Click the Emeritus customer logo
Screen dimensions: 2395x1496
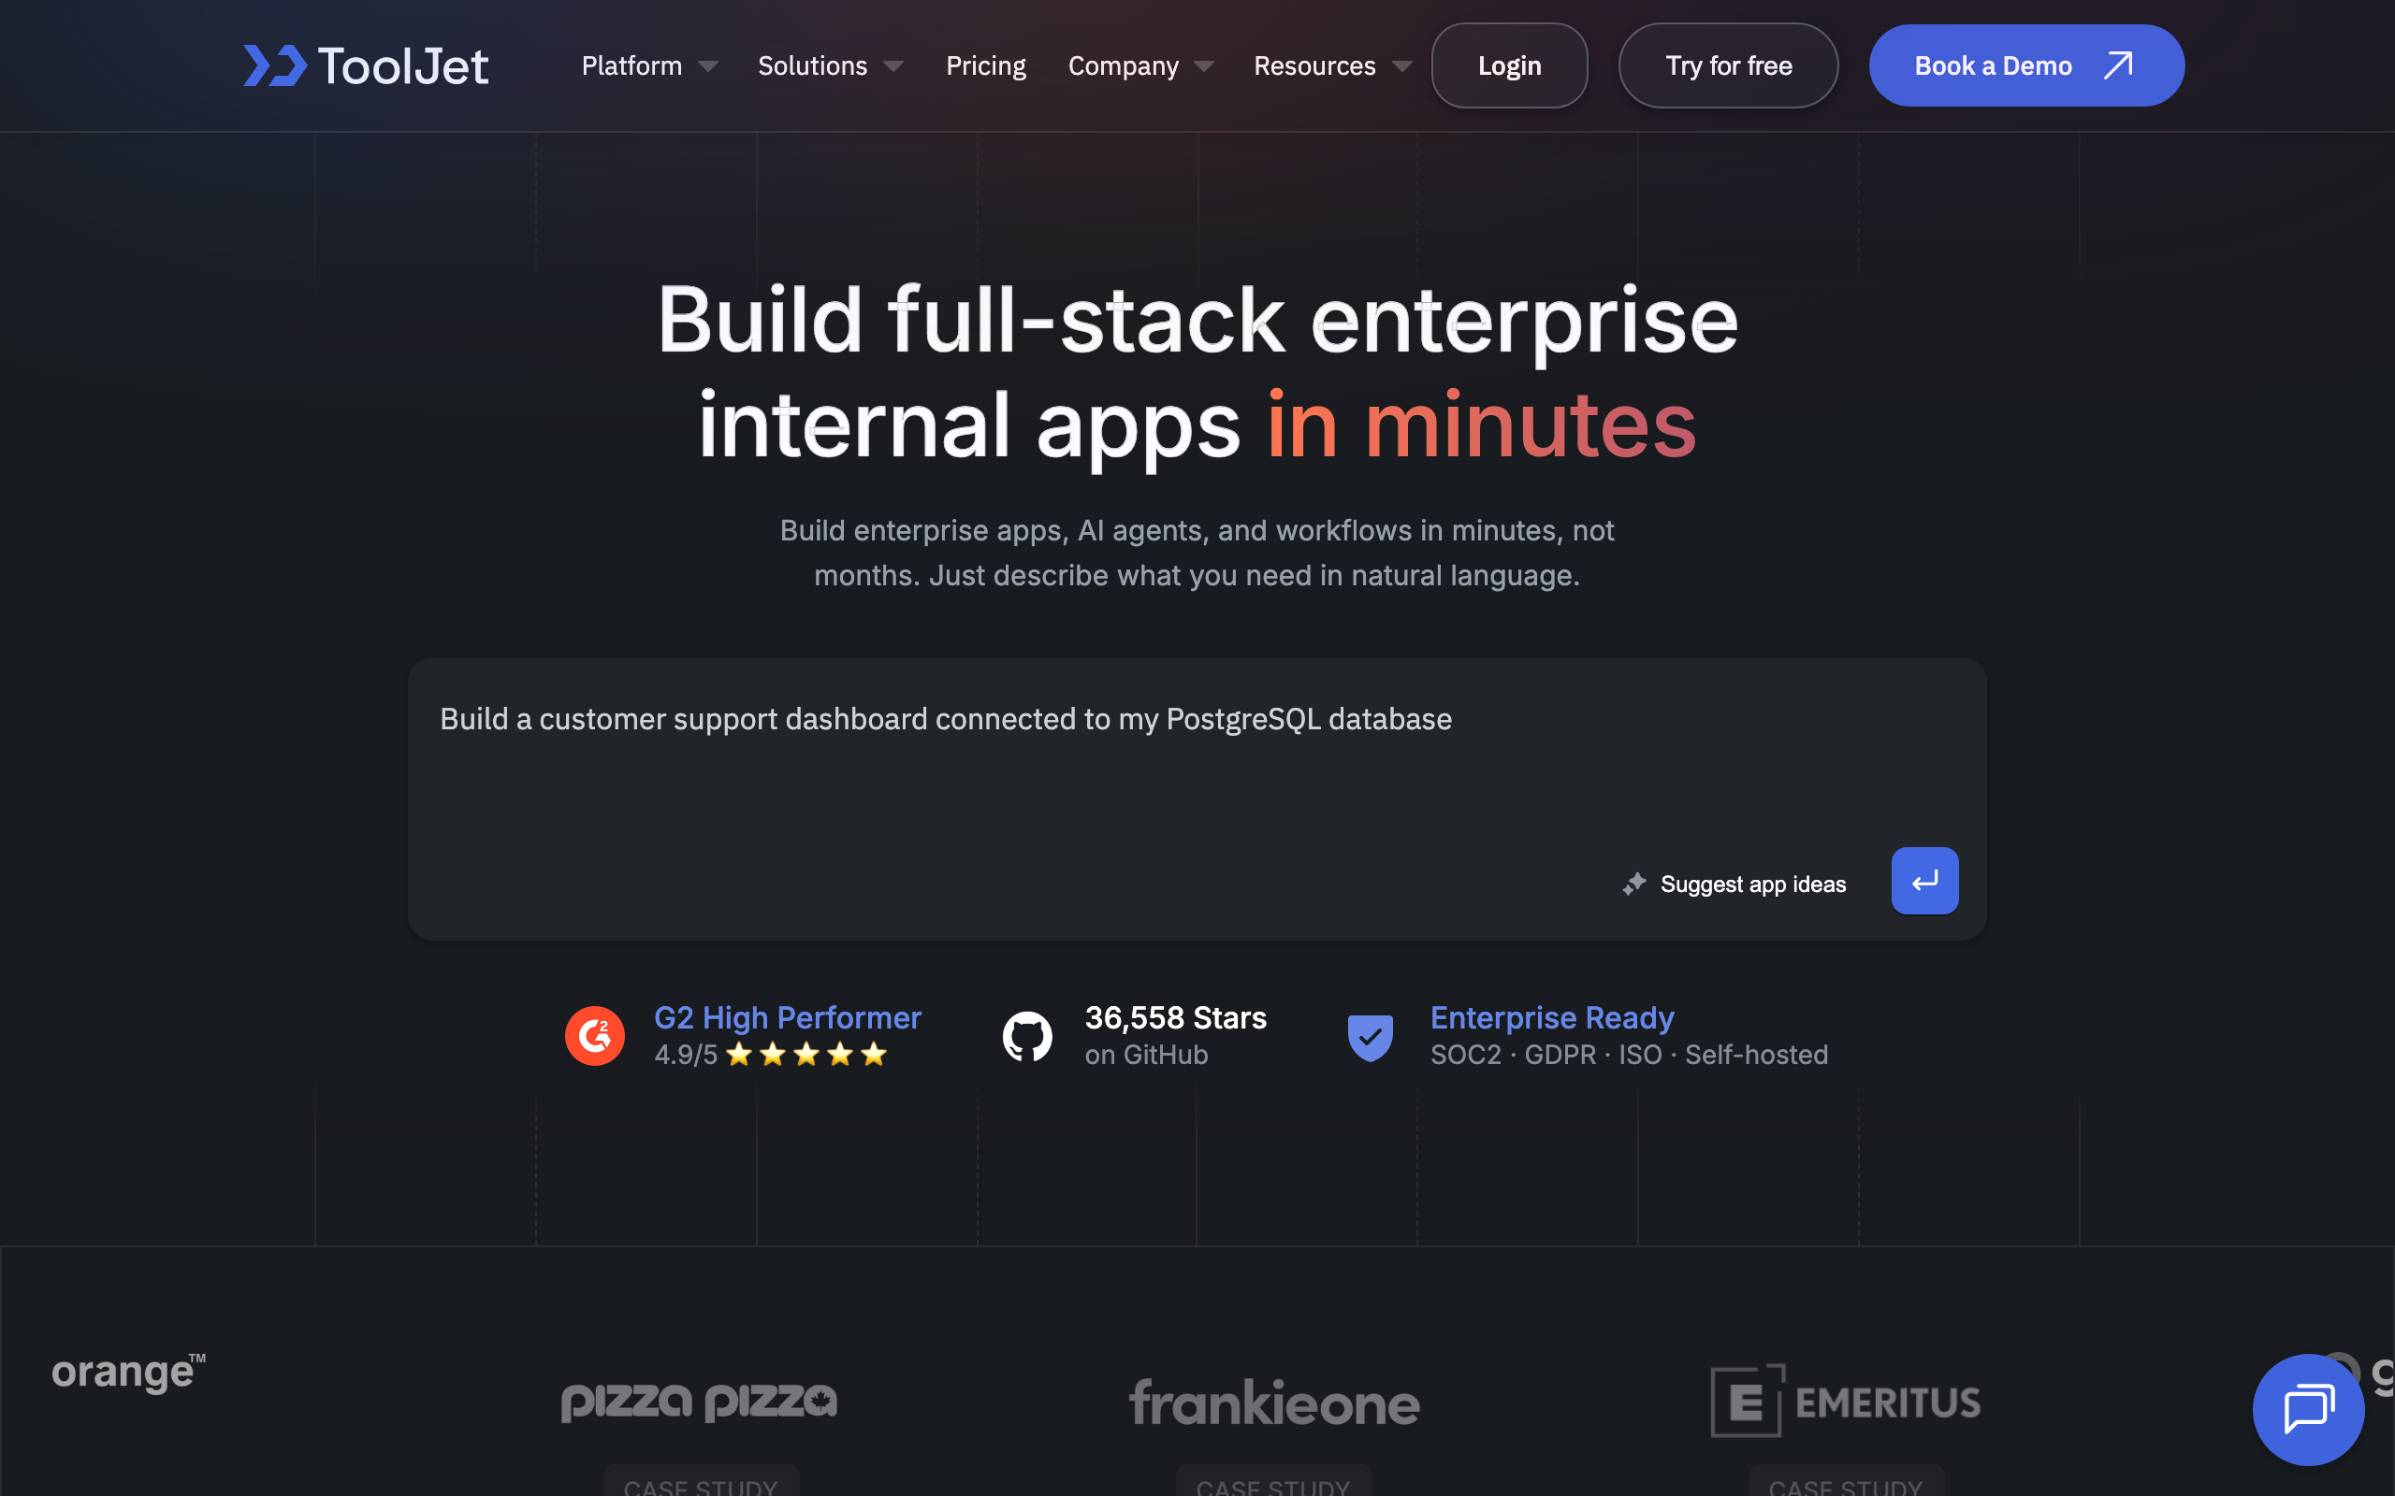click(x=1845, y=1401)
